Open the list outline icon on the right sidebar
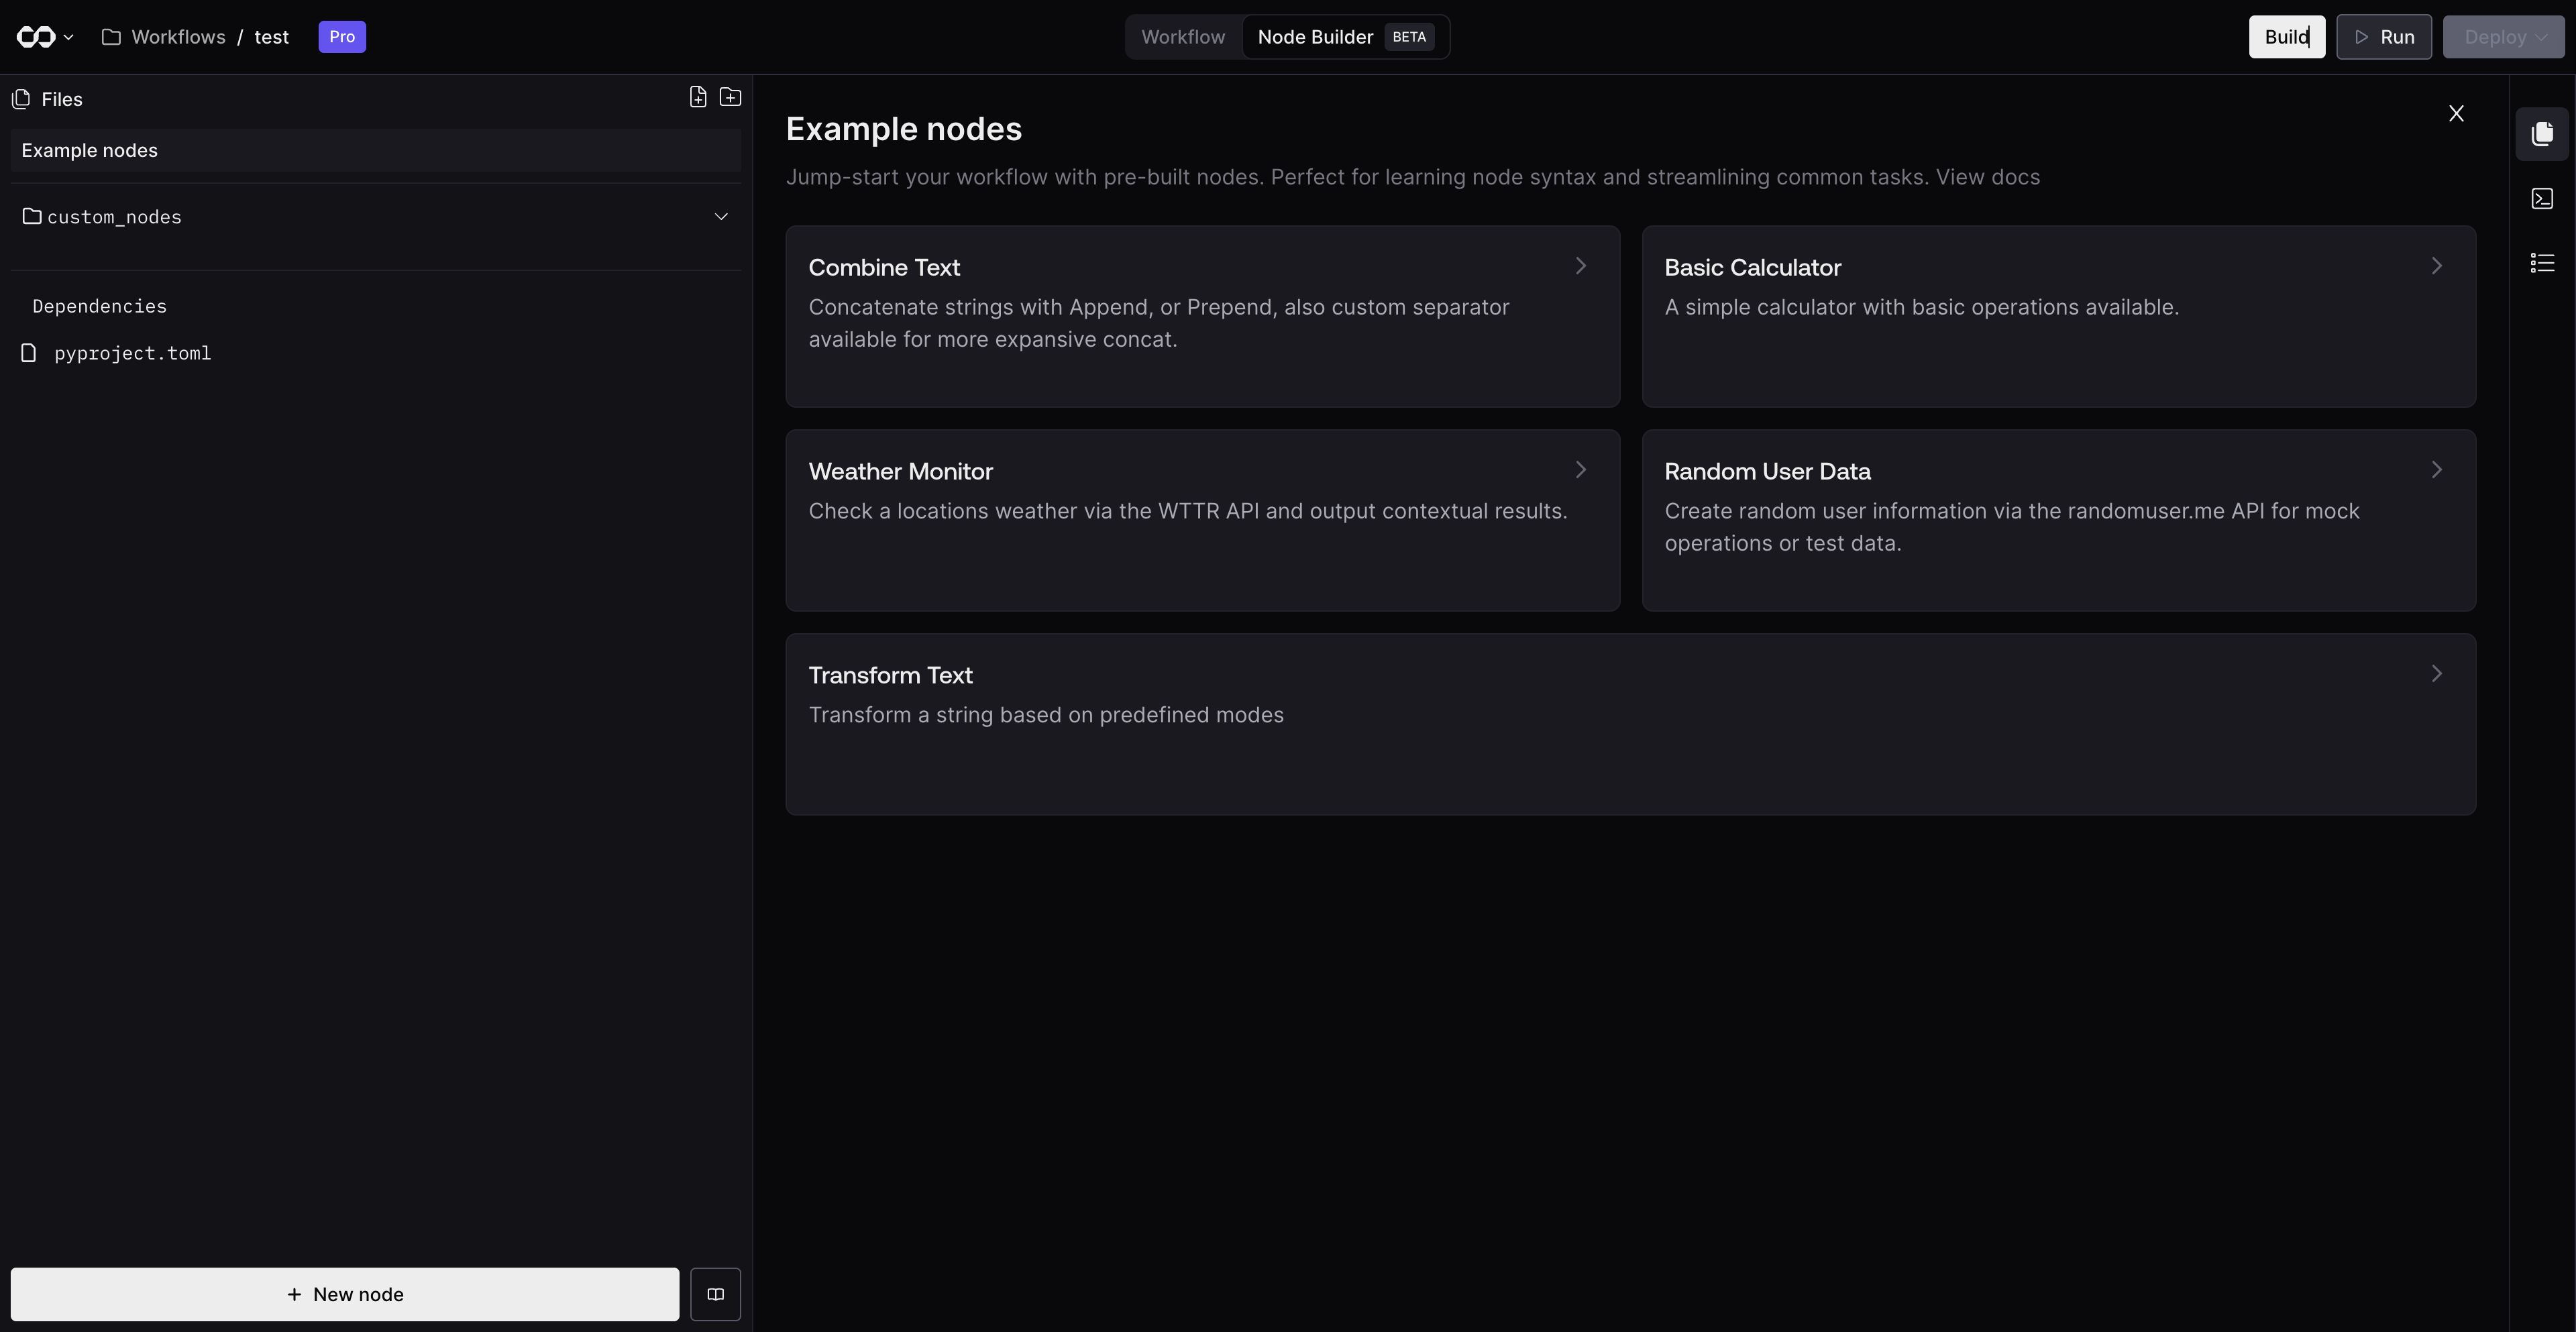 [x=2542, y=262]
